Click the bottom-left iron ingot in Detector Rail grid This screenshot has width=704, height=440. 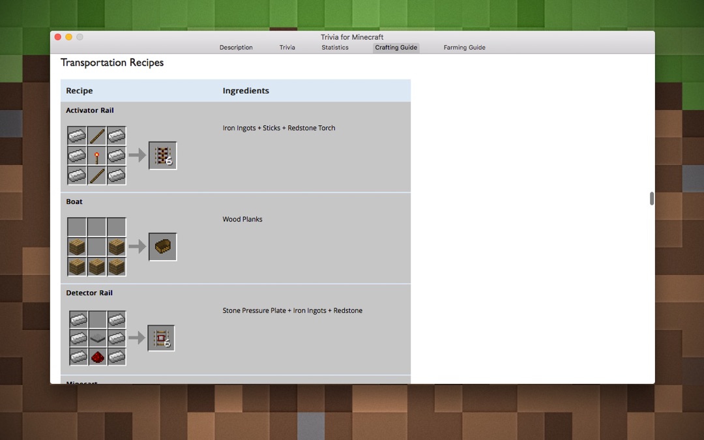[79, 357]
